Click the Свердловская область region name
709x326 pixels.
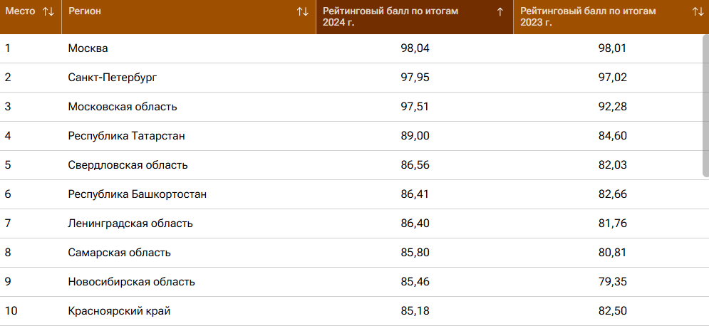coord(128,165)
